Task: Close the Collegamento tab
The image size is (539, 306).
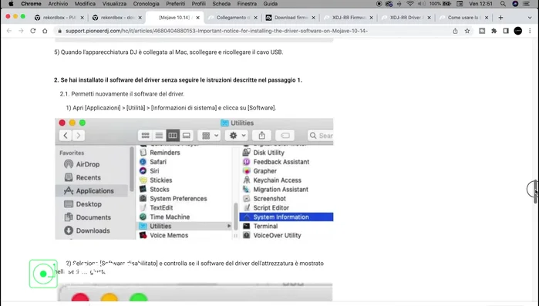Action: (255, 18)
